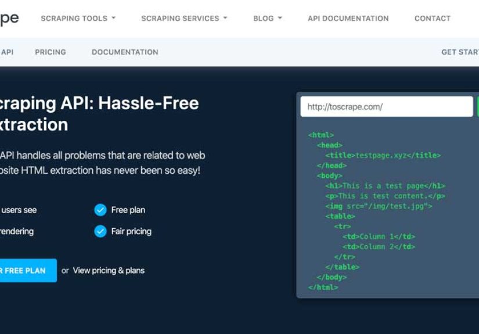479x334 pixels.
Task: Click the closing </body> tag line
Action: point(332,277)
